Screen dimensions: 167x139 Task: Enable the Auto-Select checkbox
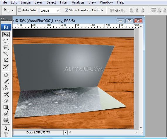tap(20, 10)
